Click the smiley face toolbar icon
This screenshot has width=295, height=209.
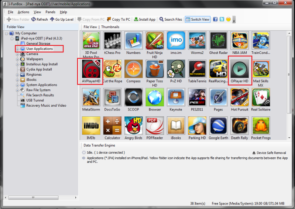229,19
